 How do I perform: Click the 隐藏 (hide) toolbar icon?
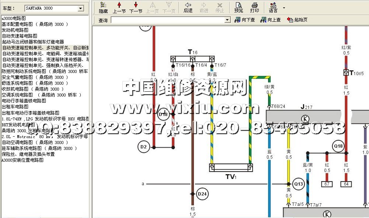103,7
